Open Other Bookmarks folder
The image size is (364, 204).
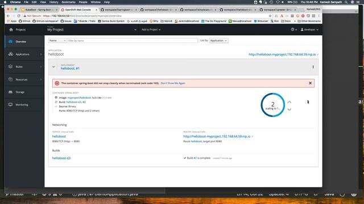tap(309, 21)
